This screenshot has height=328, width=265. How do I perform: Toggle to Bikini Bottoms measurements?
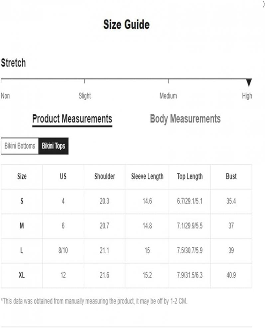pyautogui.click(x=20, y=146)
